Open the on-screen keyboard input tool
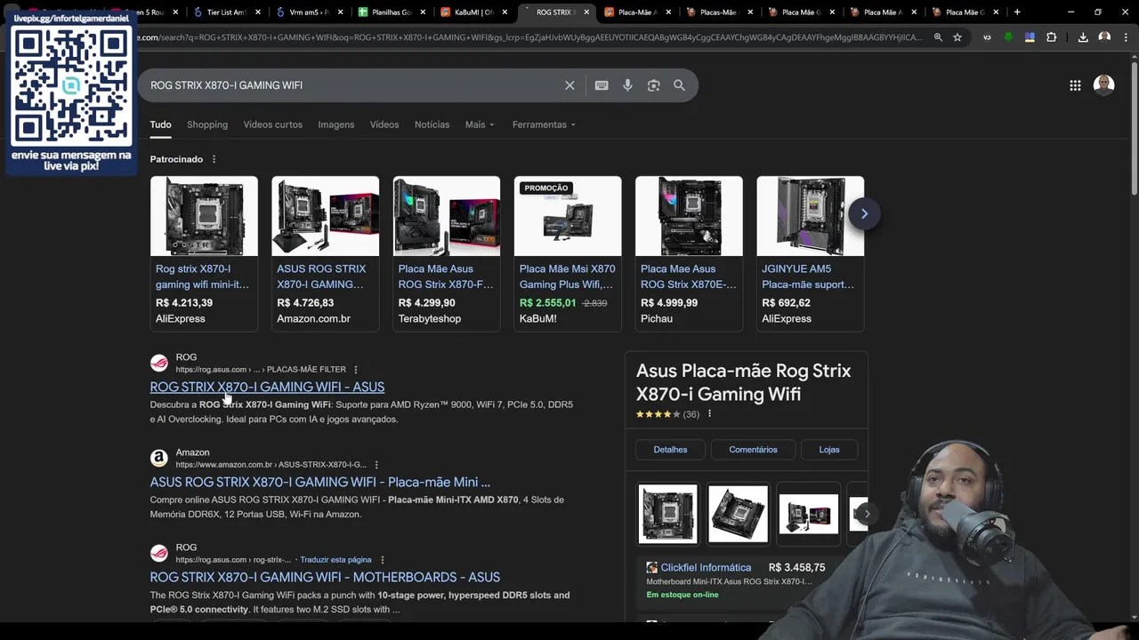This screenshot has width=1139, height=640. (x=602, y=85)
